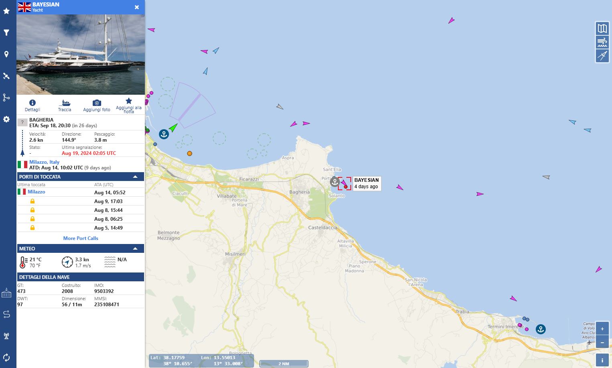The height and width of the screenshot is (368, 612).
Task: Open the Milazzo, Italy departure port link
Action: pyautogui.click(x=44, y=162)
